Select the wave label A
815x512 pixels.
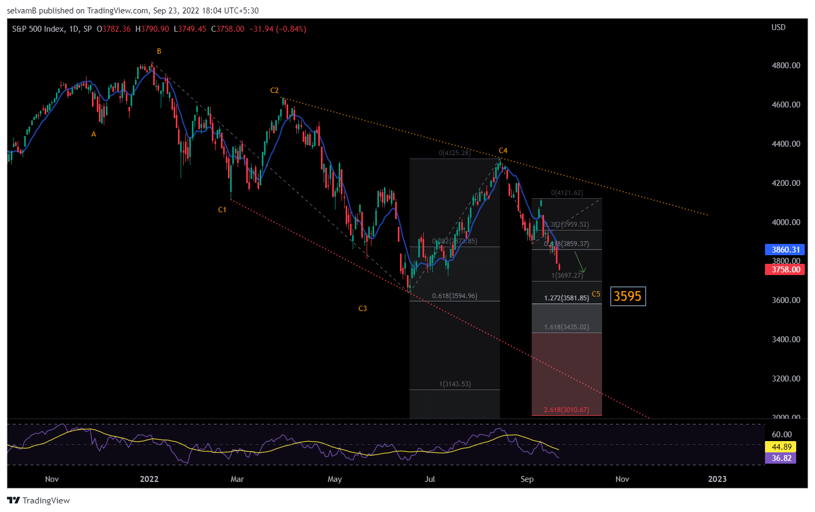pos(94,134)
